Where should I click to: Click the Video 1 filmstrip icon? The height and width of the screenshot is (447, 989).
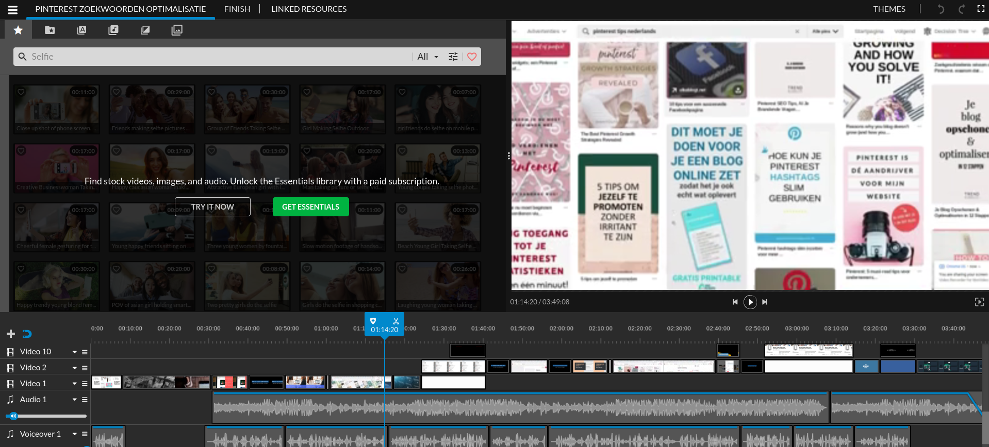pyautogui.click(x=10, y=384)
